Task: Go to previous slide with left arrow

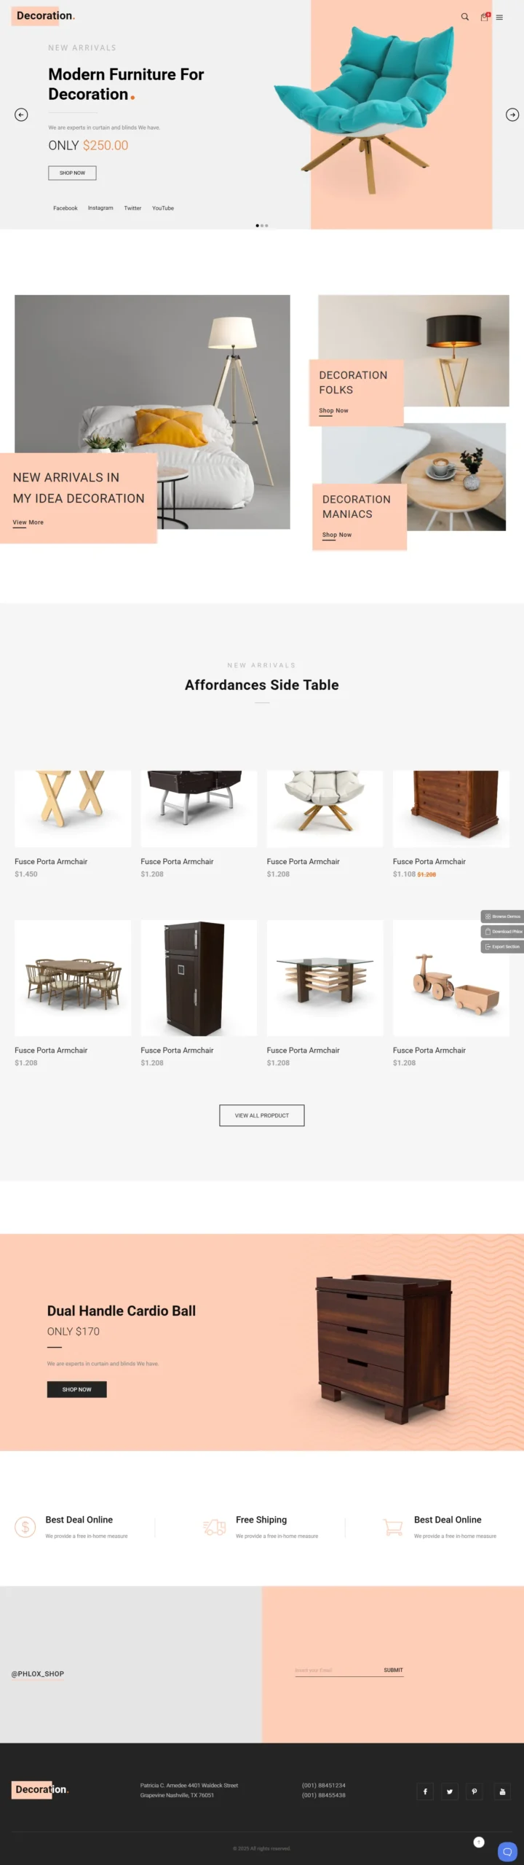Action: [21, 114]
